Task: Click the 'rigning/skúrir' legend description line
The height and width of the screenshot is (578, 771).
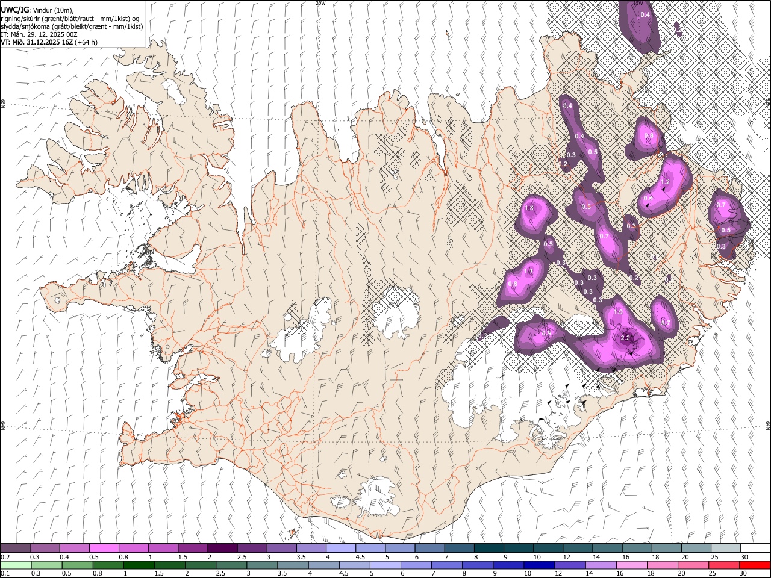Action: 70,19
